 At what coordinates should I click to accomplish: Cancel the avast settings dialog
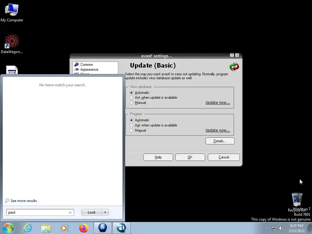[224, 157]
